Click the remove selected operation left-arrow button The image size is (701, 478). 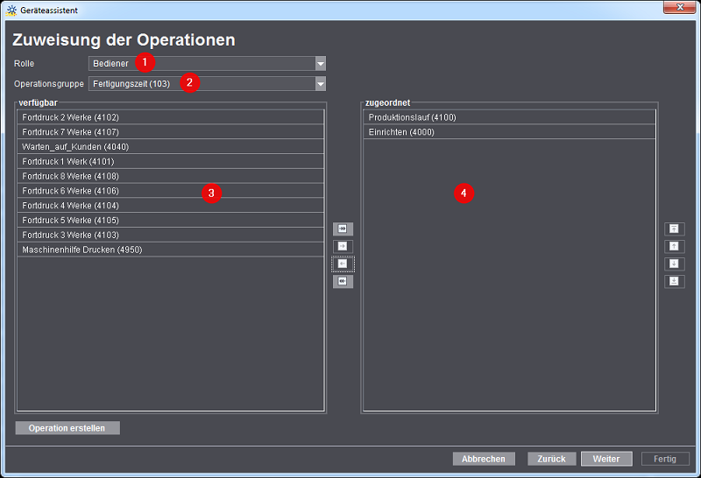coord(342,264)
